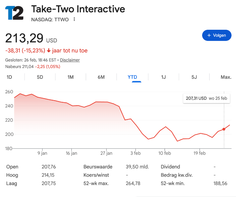Show the Max. range chart
The width and height of the screenshot is (236, 197).
point(226,77)
